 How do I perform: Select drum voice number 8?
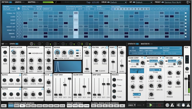[87, 44]
